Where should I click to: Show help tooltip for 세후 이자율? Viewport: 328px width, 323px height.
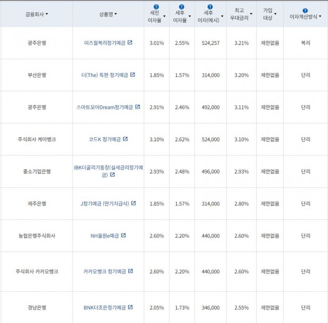[182, 7]
